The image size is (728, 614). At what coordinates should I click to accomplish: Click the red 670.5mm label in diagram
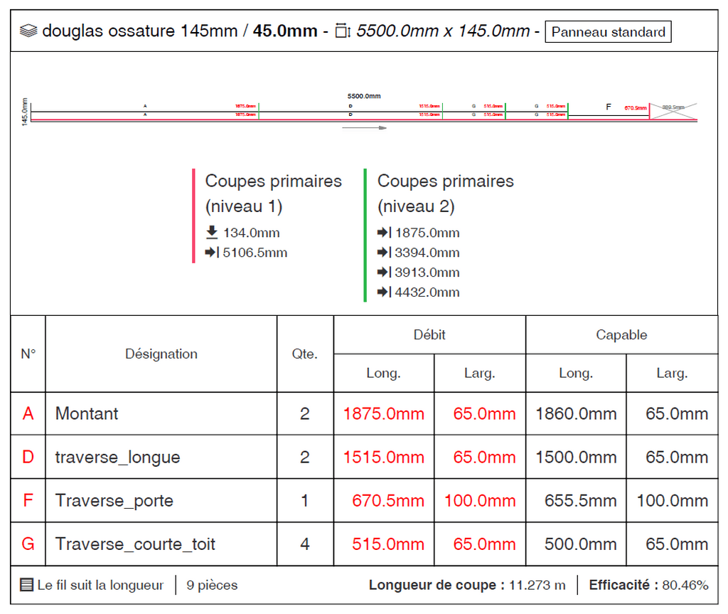(x=635, y=108)
